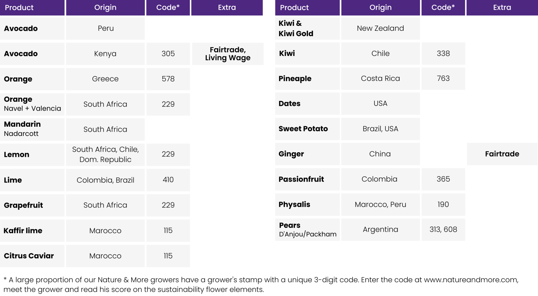This screenshot has width=538, height=296.
Task: Click the left Product column header
Action: pyautogui.click(x=32, y=8)
